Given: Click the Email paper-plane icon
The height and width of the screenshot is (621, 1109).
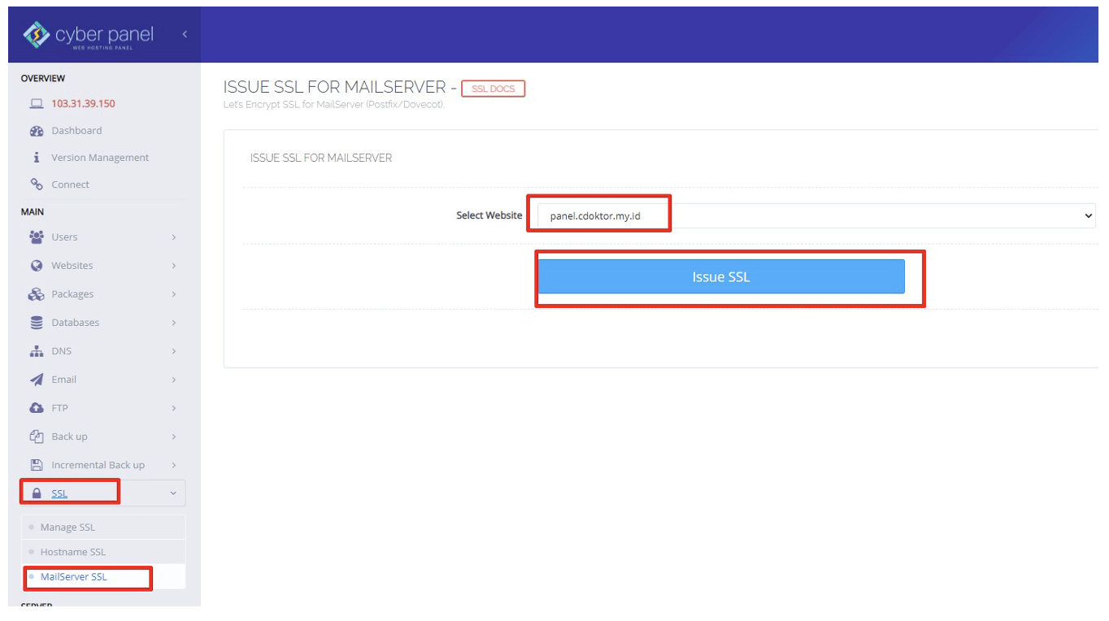Looking at the screenshot, I should tap(36, 379).
